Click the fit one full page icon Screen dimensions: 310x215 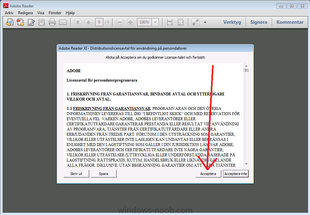(181, 22)
